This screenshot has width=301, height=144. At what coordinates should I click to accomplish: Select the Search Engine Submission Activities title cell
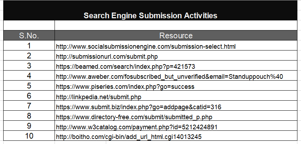click(150, 10)
